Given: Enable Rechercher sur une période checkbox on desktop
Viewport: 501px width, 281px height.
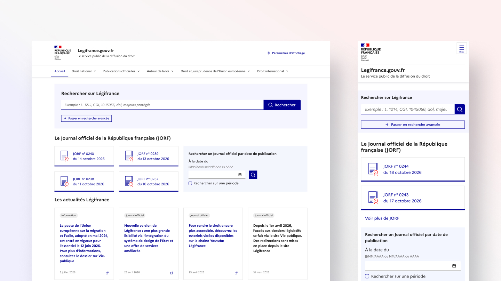Looking at the screenshot, I should [190, 183].
